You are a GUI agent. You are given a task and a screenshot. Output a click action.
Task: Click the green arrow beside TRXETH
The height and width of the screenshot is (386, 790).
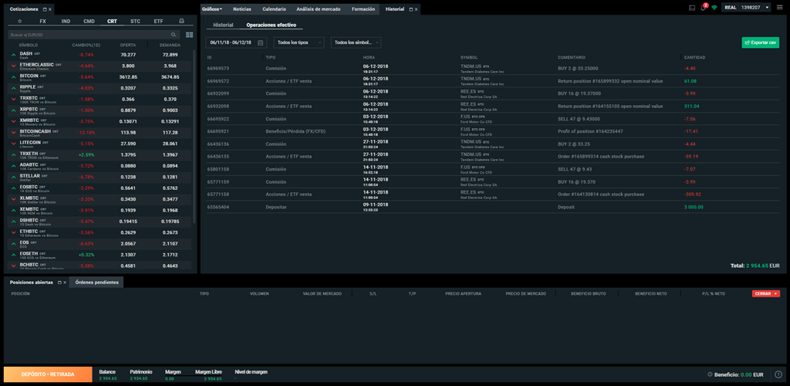[x=13, y=154]
